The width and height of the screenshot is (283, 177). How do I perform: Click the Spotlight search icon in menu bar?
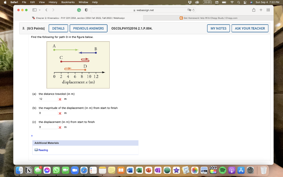point(239,2)
